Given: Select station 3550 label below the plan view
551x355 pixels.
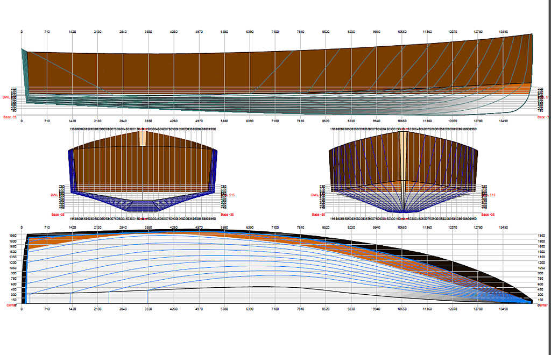Looking at the screenshot, I should tap(149, 309).
